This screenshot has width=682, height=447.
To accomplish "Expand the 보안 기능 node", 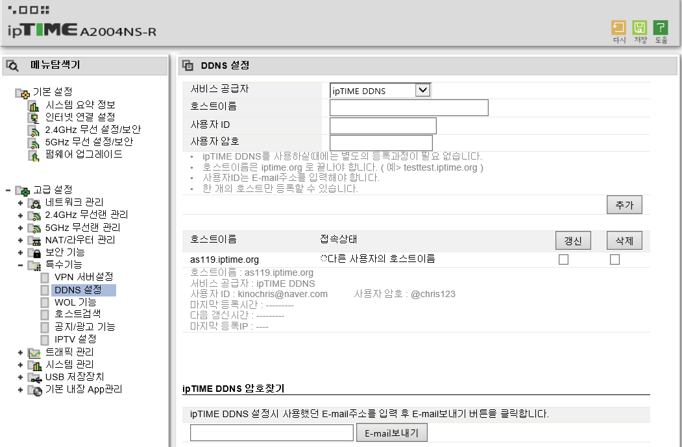I will [x=20, y=253].
